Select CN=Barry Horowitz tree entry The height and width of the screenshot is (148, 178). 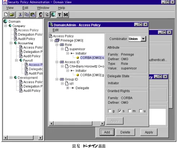[x=87, y=66]
